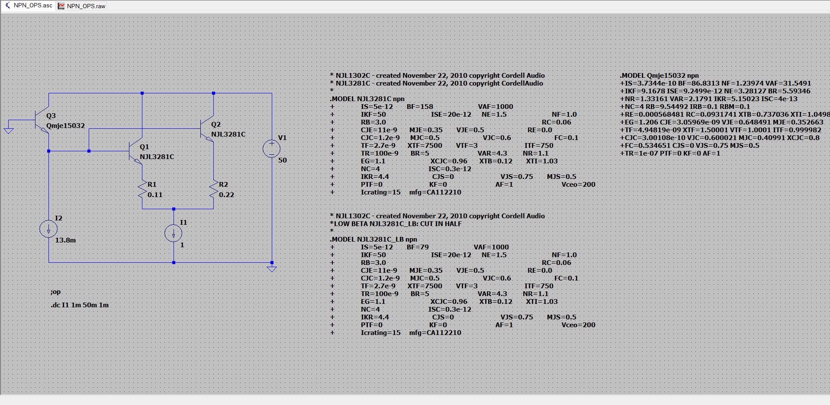Click the R2 value 0.22
Screen dimensions: 830x405
click(x=226, y=195)
